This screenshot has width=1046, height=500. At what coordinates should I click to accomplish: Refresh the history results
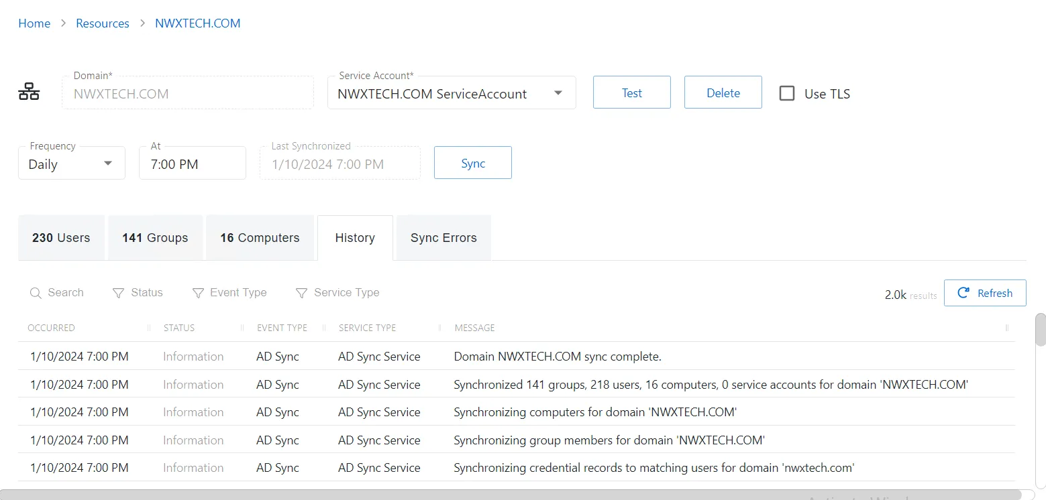[x=985, y=293]
